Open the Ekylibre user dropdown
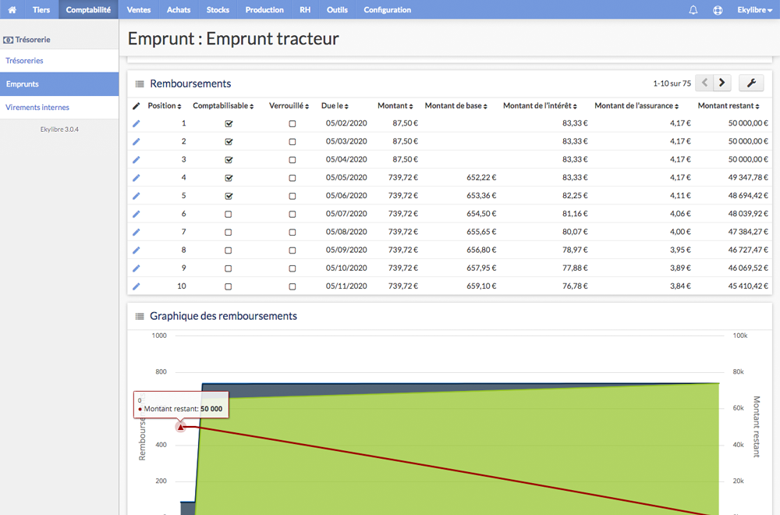The height and width of the screenshot is (515, 780). 754,9
